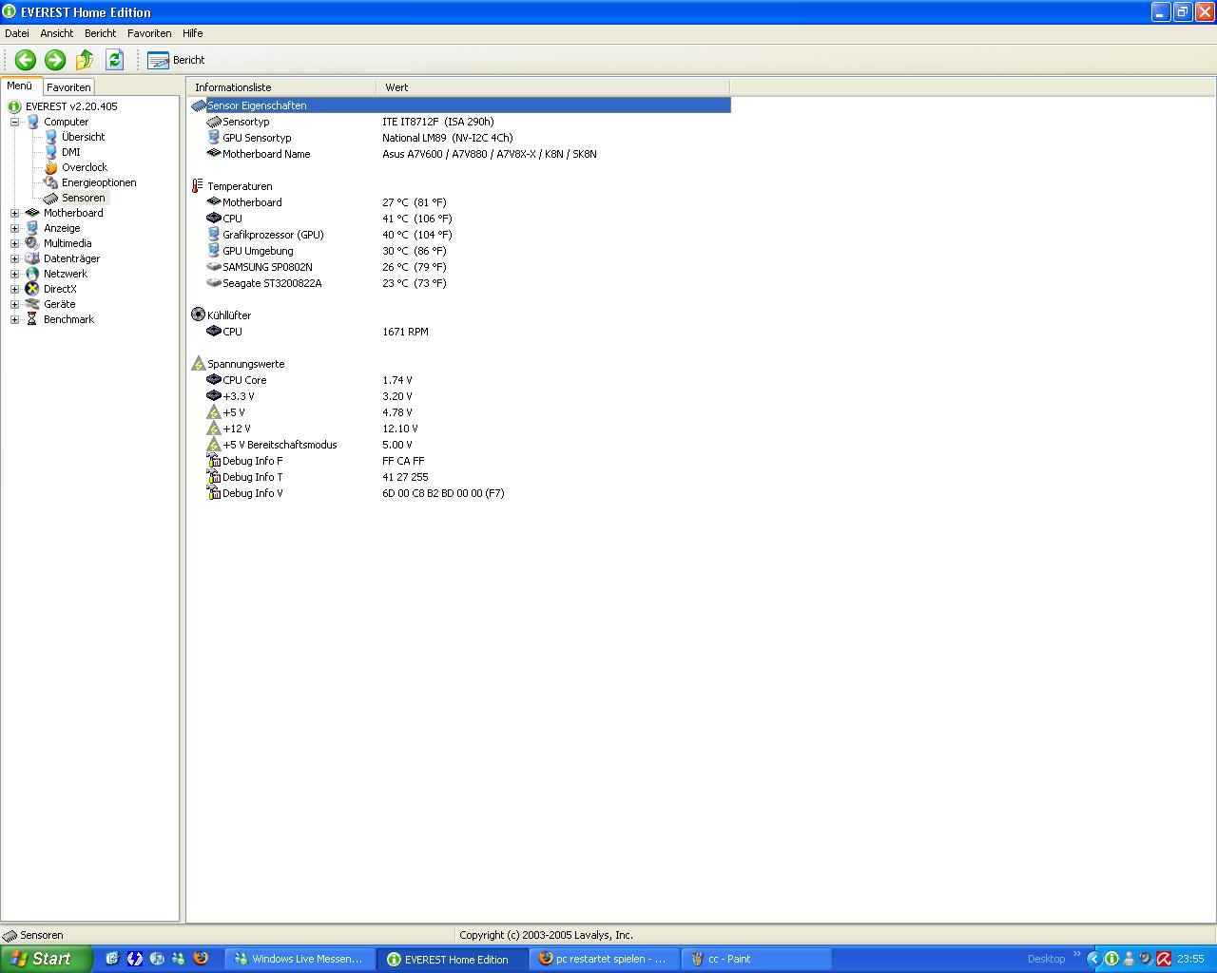Click the DirectX icon in tree
Screen dimensions: 1217x973
[32, 289]
